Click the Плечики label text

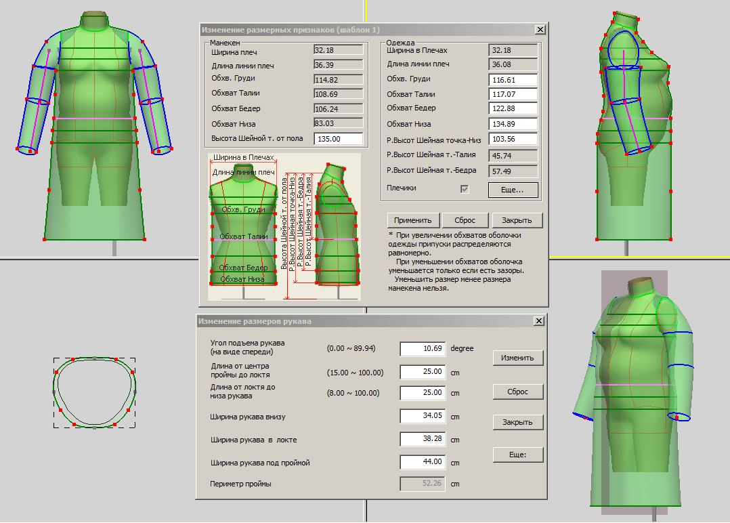coord(402,188)
